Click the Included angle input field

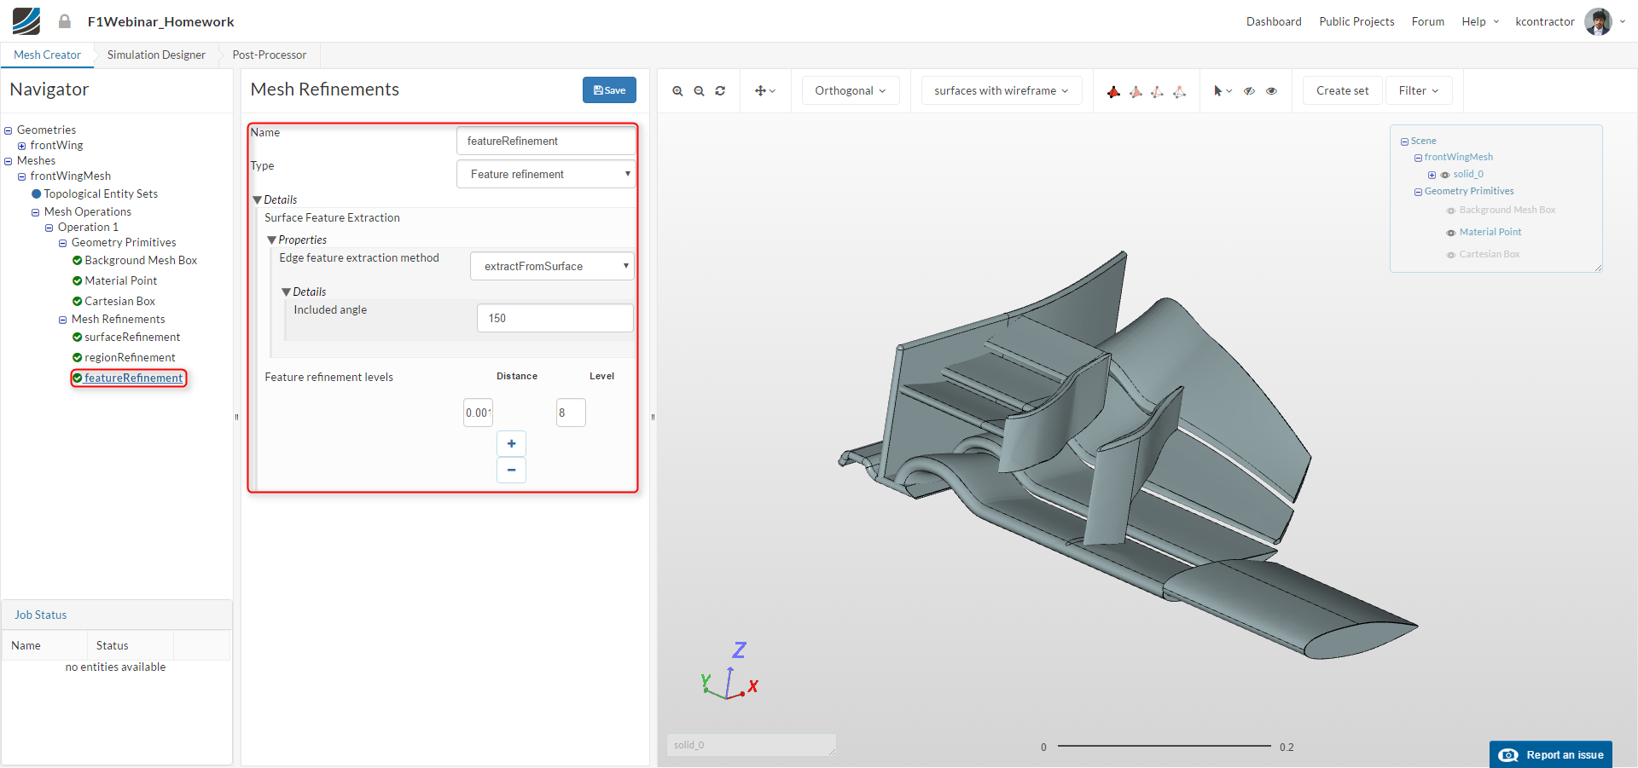click(x=555, y=318)
